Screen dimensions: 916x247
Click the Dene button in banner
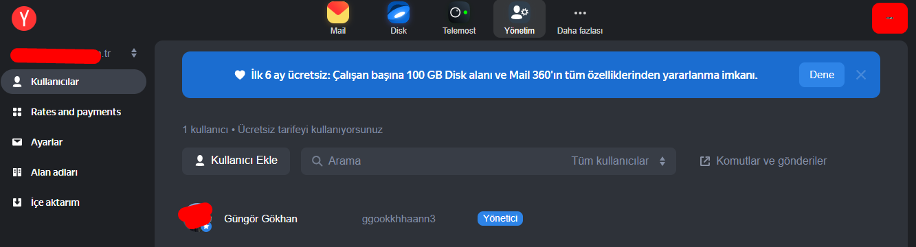pos(822,75)
